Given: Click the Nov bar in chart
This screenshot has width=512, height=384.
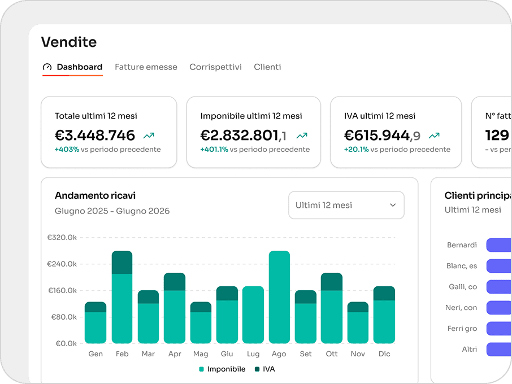Looking at the screenshot, I should pyautogui.click(x=358, y=322).
